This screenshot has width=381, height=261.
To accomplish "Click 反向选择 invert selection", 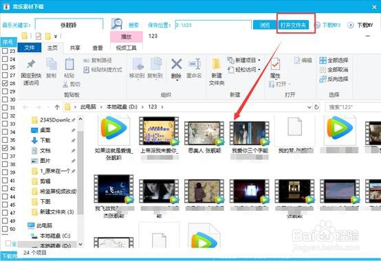I will tap(334, 79).
